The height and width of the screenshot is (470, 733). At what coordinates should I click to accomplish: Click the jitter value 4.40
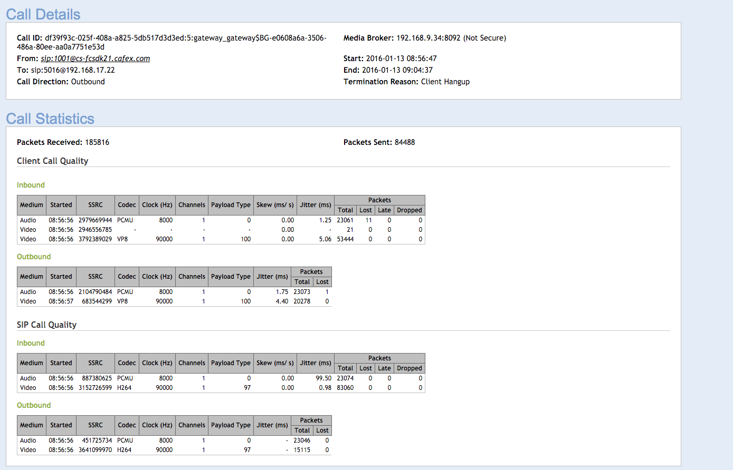click(282, 301)
